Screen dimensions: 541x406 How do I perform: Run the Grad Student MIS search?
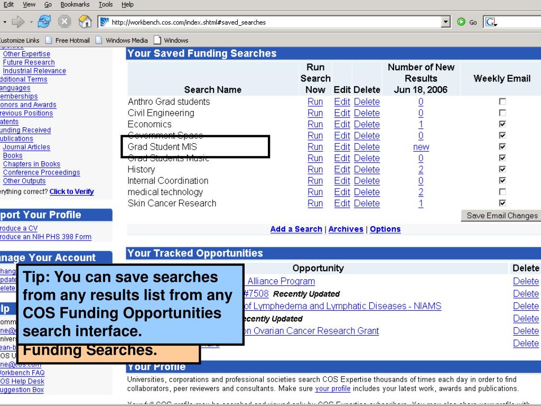coord(315,147)
